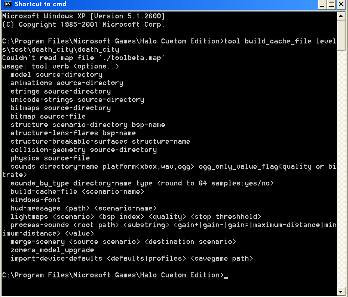Viewport: 348px width, 297px height.
Task: Click the "hud-messages <path> <scenario-name>" line
Action: coord(84,208)
